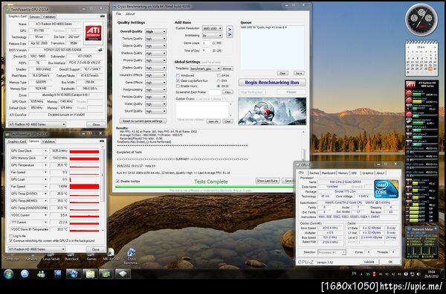
Task: Click the Crysis Benchmark taskbar button
Action: (74, 274)
